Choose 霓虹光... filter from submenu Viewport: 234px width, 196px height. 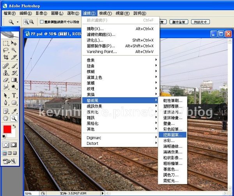click(172, 181)
